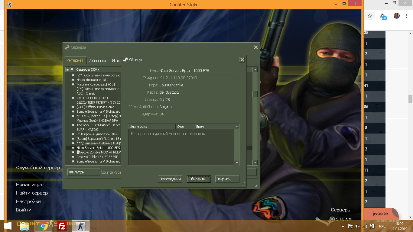Click server list scroll down arrow

[x=255, y=163]
